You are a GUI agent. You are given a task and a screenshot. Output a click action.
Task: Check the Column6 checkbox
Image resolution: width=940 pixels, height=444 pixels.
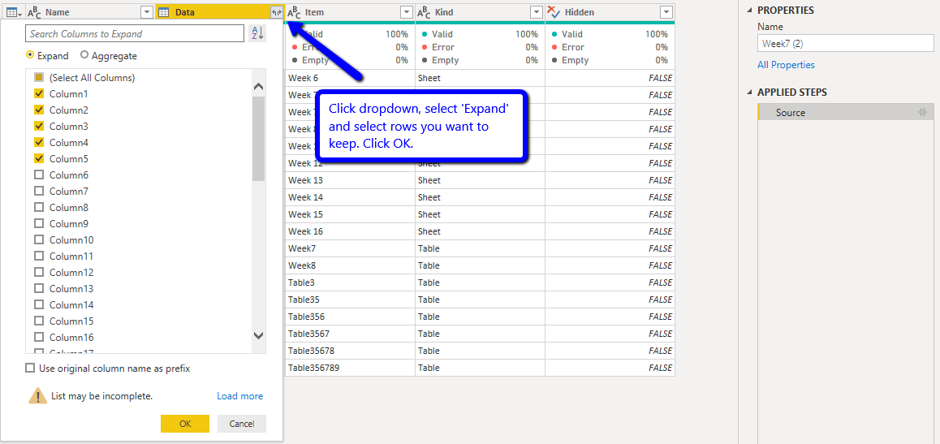(39, 175)
